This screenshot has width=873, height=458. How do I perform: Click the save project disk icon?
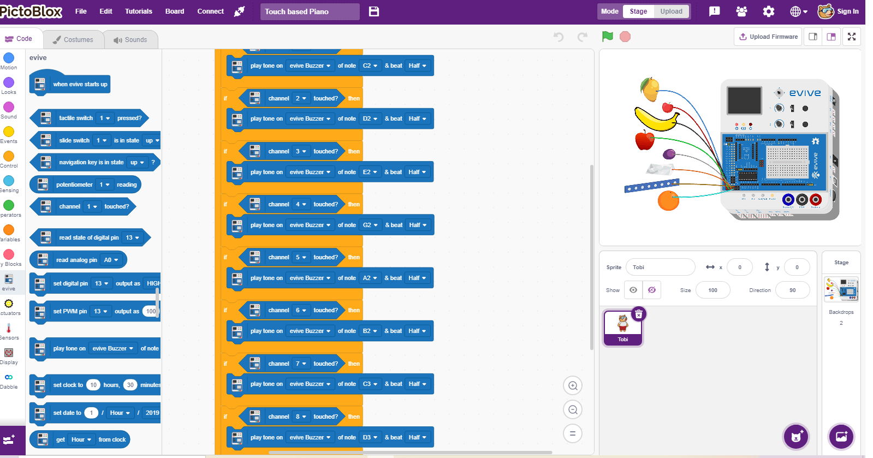(374, 11)
